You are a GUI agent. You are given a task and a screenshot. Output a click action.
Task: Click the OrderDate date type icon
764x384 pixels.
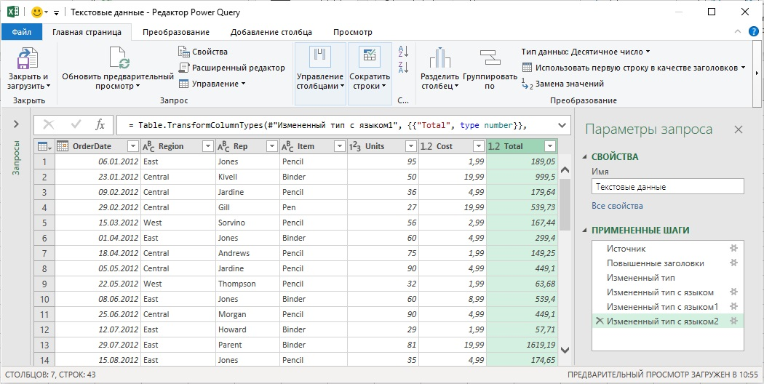point(63,146)
